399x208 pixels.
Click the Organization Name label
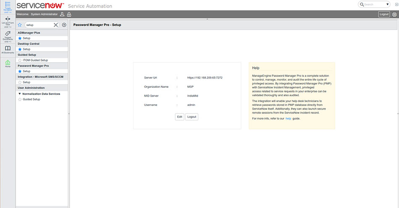[156, 87]
